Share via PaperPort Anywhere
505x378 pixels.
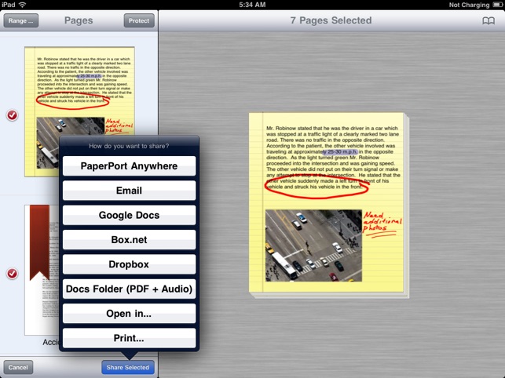129,166
